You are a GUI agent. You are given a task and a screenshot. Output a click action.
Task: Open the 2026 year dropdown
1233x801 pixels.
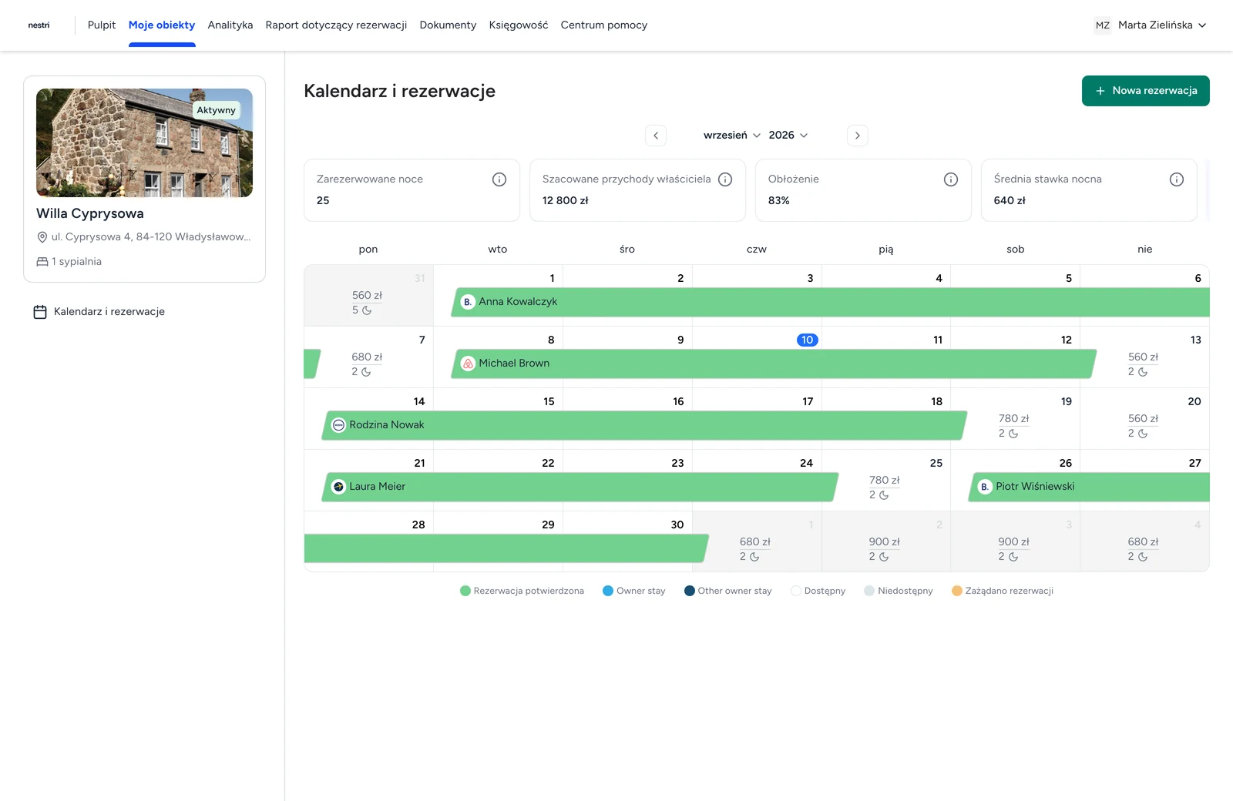coord(788,136)
